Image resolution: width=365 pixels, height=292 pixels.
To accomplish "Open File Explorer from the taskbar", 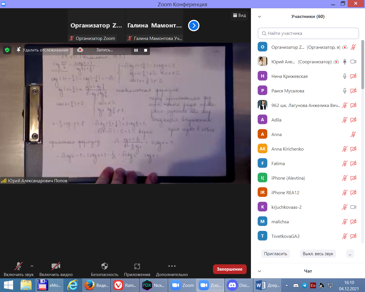I will click(x=26, y=285).
